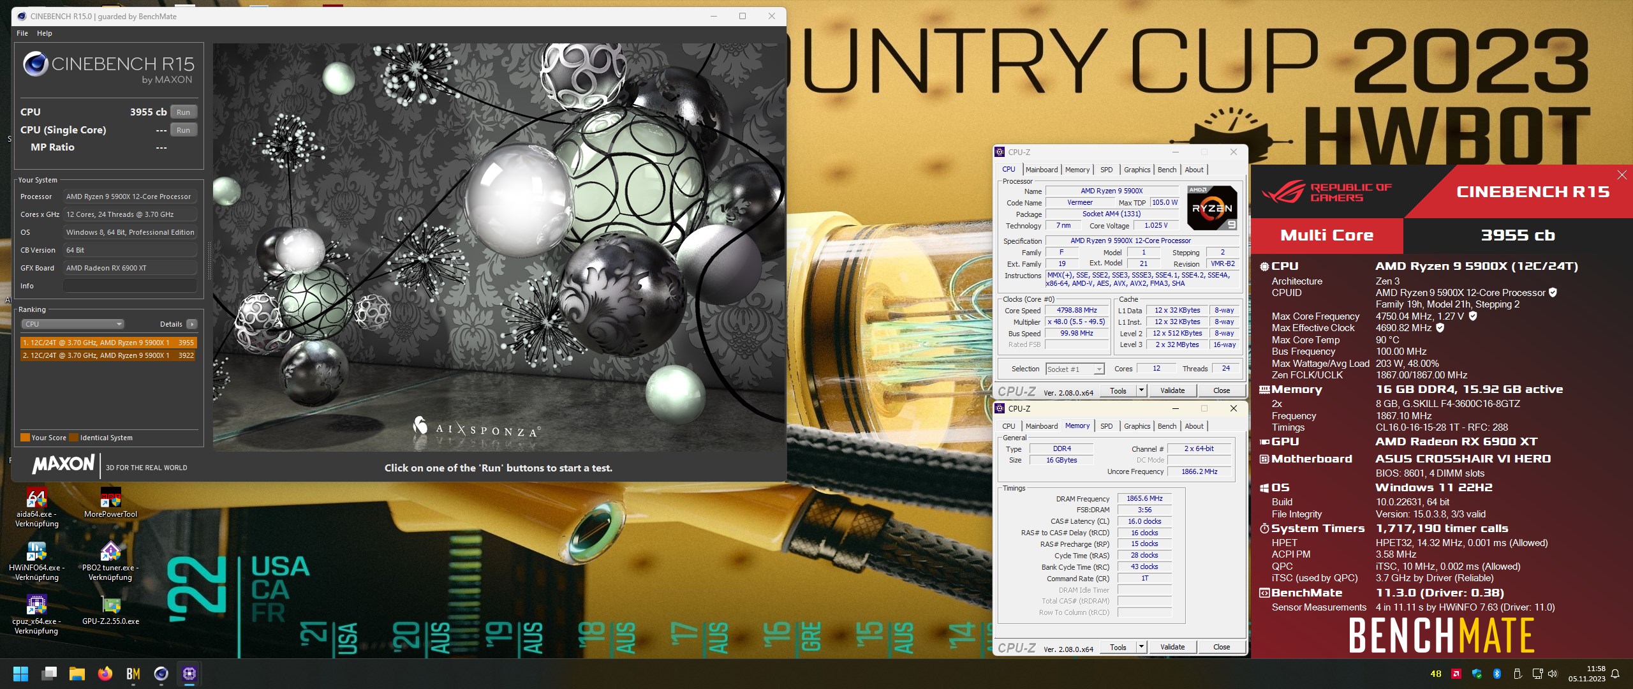Switch to About tab in upper CPU-Z

pyautogui.click(x=1194, y=170)
